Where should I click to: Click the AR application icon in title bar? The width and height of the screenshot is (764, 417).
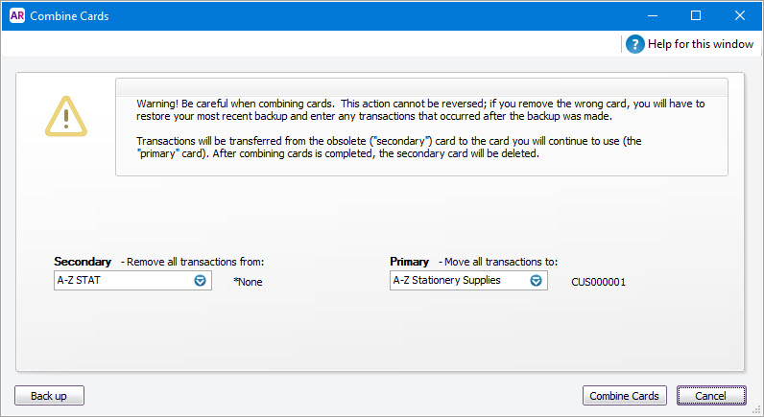click(16, 16)
